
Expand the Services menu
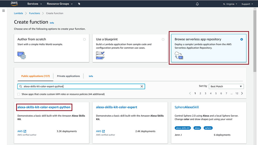pos(35,4)
